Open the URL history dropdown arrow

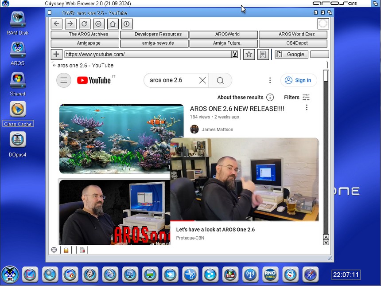(234, 55)
